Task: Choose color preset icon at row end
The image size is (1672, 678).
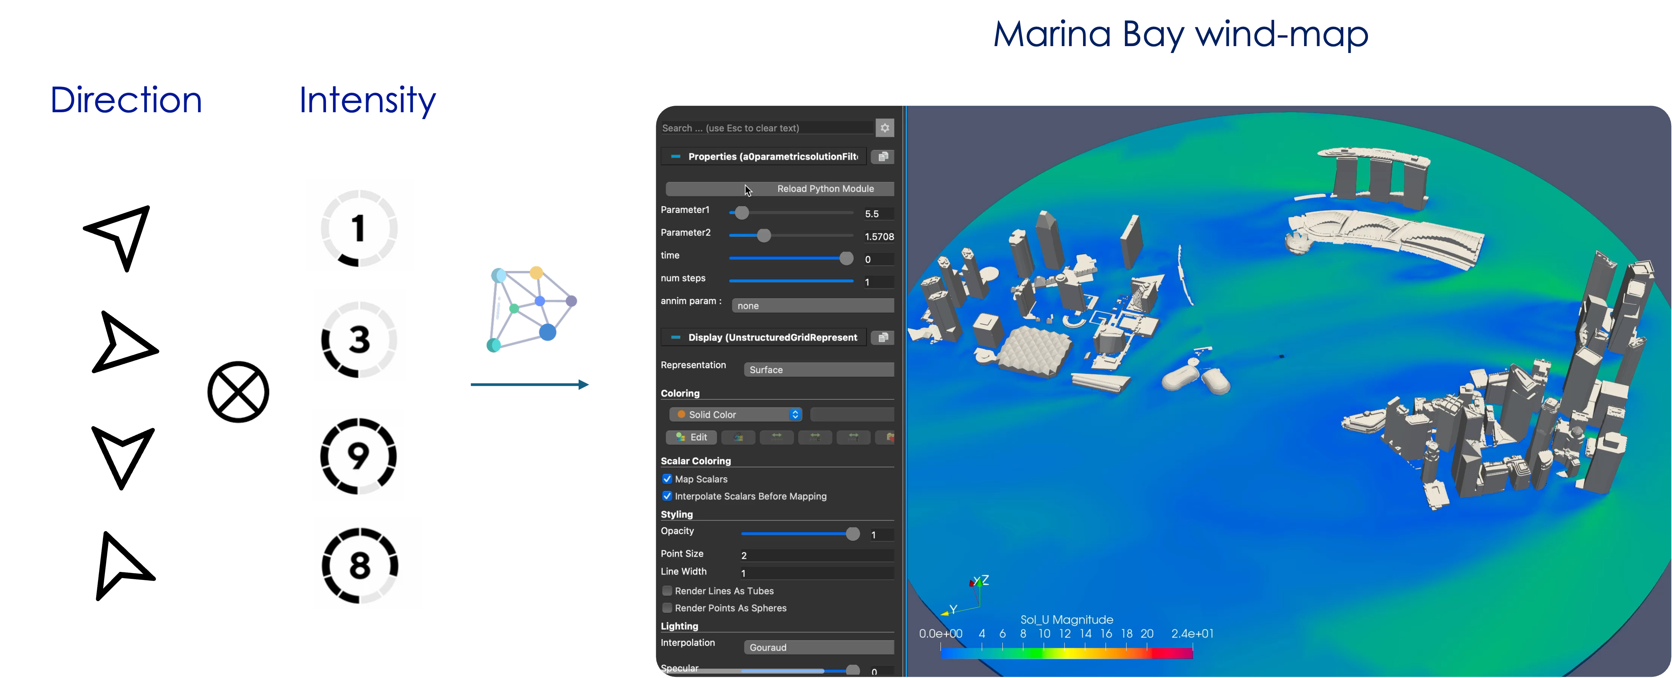Action: click(x=886, y=437)
